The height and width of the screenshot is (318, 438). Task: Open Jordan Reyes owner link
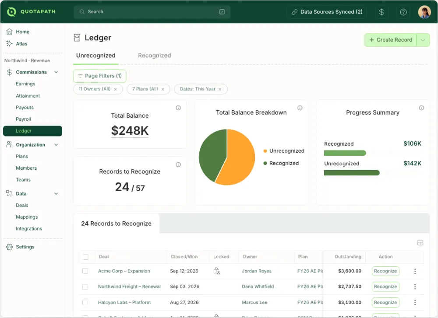[x=257, y=271]
